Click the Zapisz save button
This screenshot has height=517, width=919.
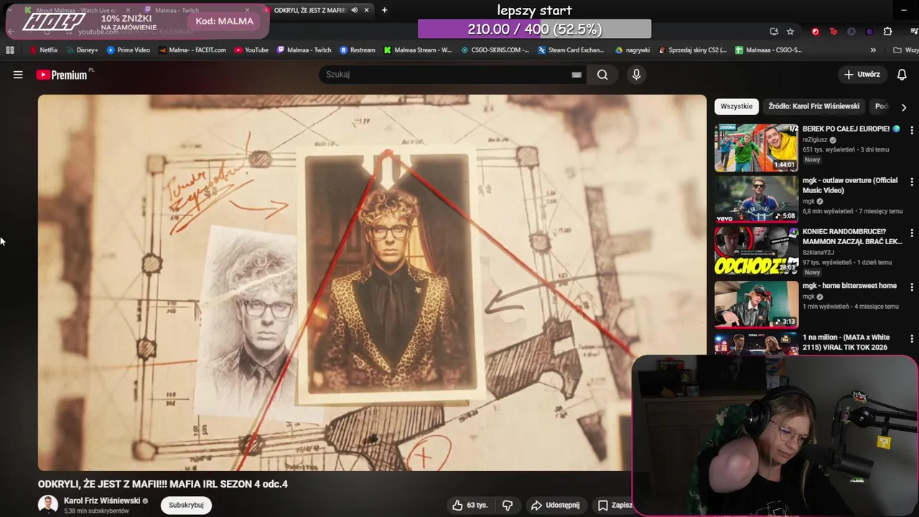615,506
